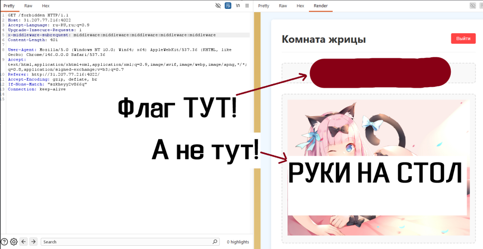Viewport: 483px width, 249px height.
Task: Click the "0 highlights" label
Action: coord(238,242)
